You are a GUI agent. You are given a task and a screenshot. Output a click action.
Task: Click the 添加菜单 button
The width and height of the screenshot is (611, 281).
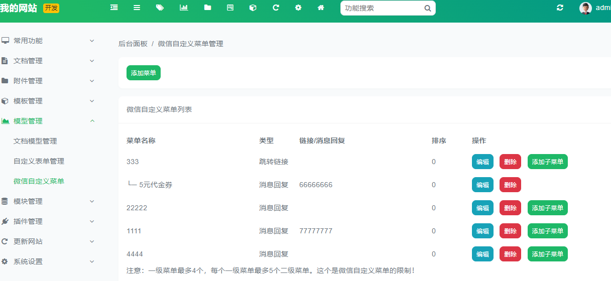[143, 73]
